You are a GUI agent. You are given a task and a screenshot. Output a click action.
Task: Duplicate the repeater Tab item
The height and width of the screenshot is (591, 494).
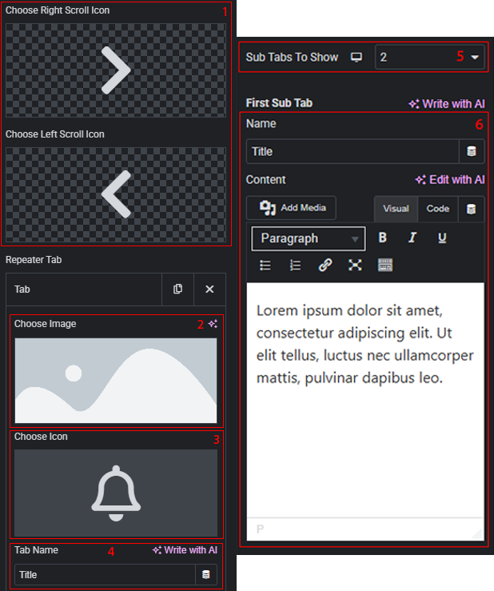pos(177,289)
